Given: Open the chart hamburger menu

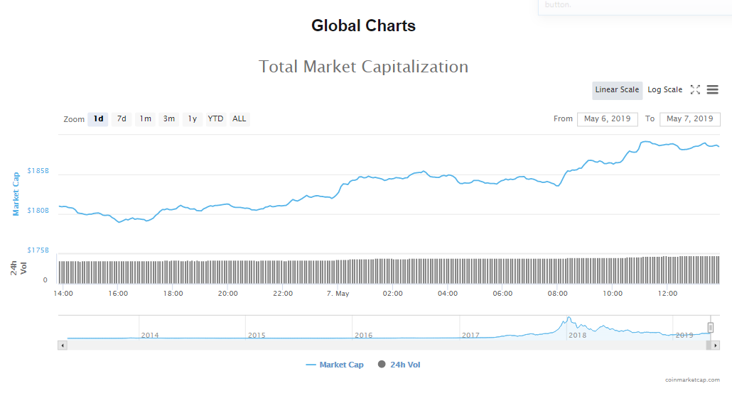Looking at the screenshot, I should (x=712, y=89).
